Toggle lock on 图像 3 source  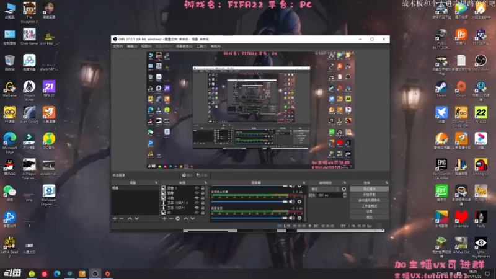click(x=203, y=188)
